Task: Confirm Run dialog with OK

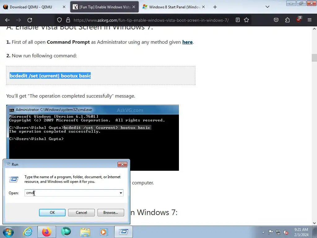Action: click(52, 213)
